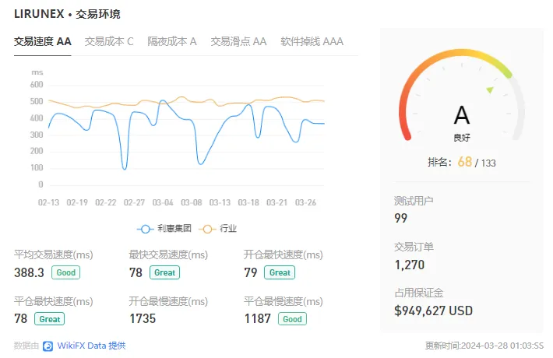The image size is (553, 358).
Task: Click the WikiFX Data logo icon
Action: [x=48, y=346]
